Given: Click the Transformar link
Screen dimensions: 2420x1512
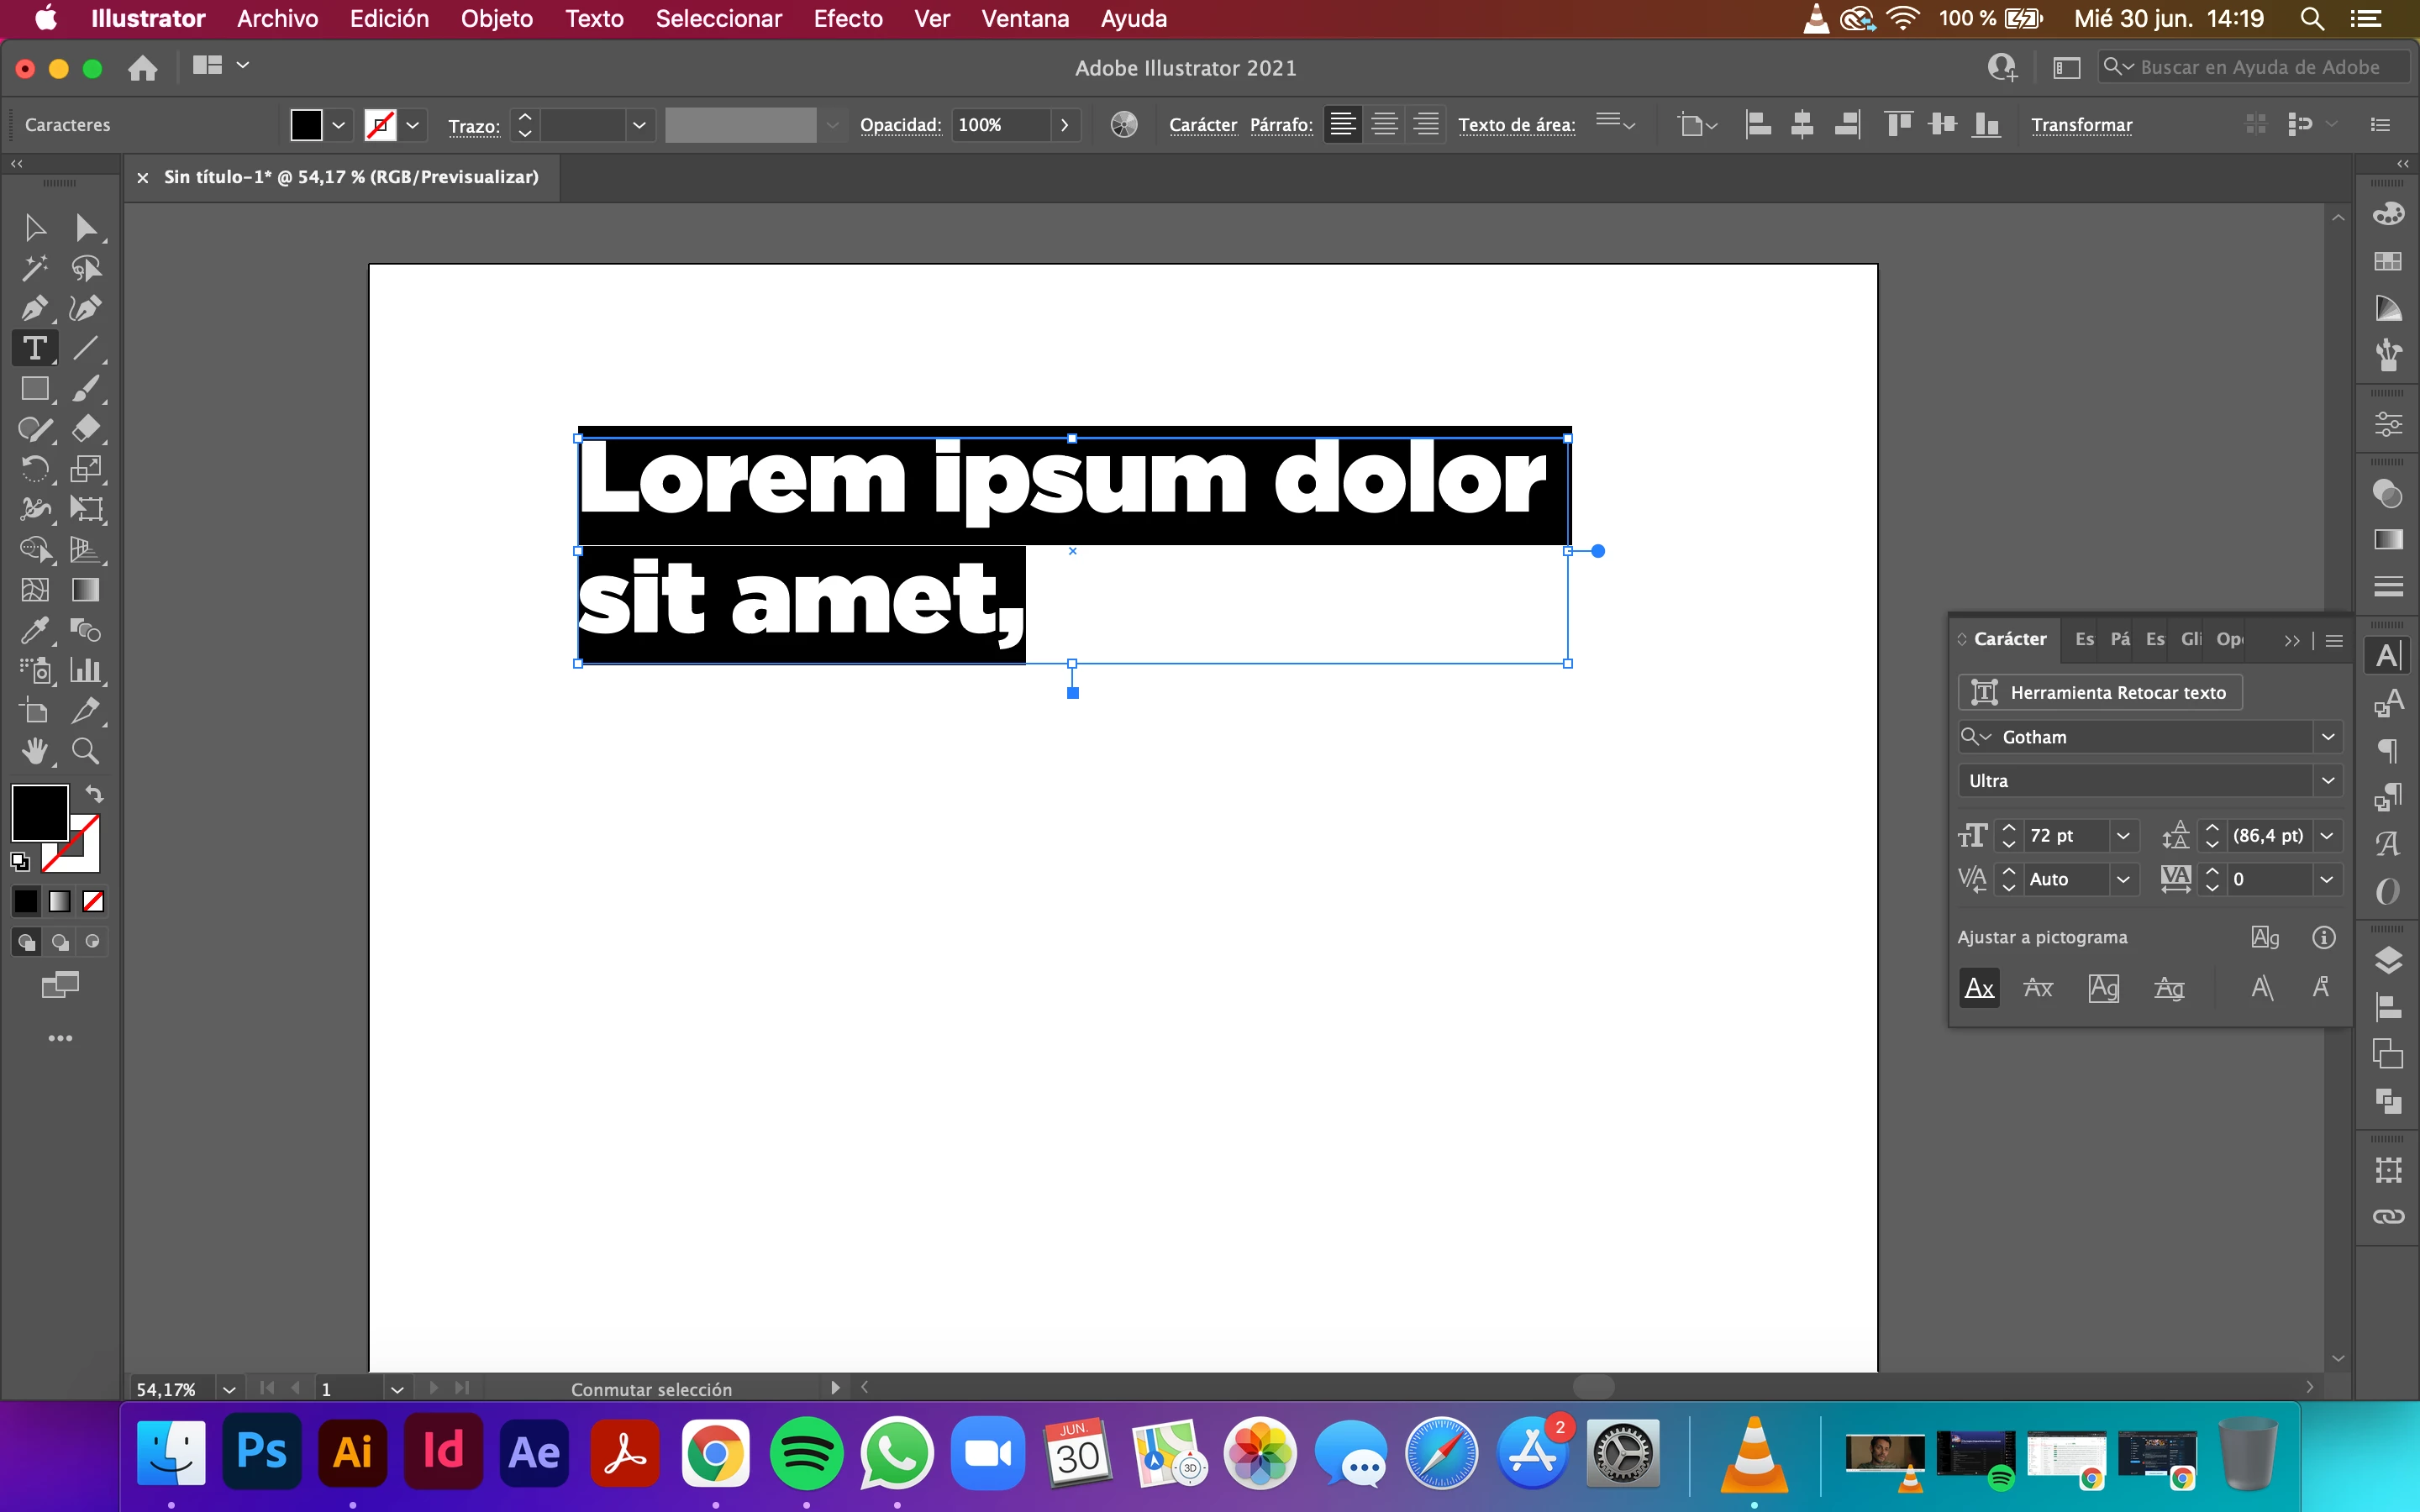Looking at the screenshot, I should 2081,125.
